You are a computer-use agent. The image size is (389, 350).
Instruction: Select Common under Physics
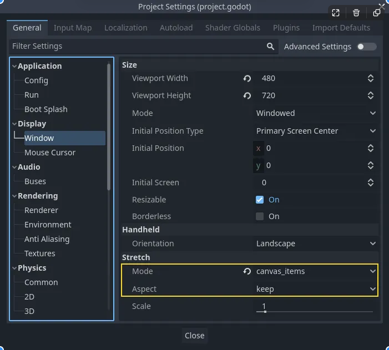pyautogui.click(x=41, y=282)
